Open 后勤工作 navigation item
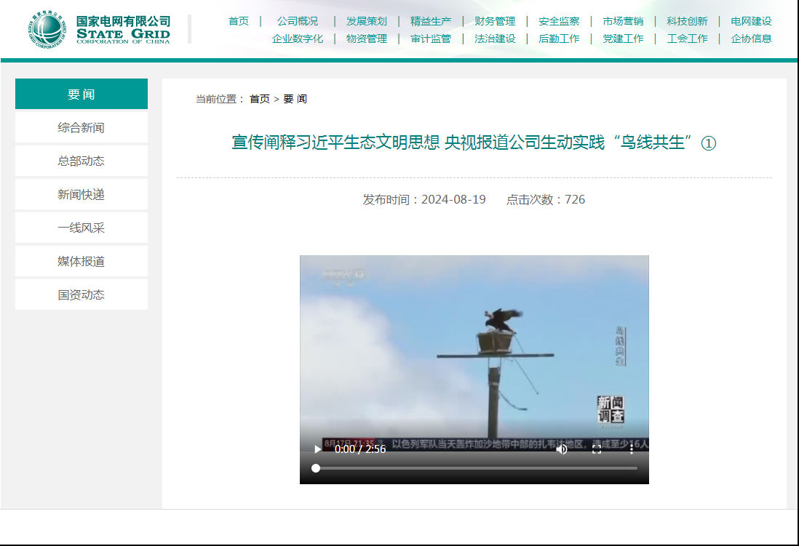Image resolution: width=799 pixels, height=546 pixels. pyautogui.click(x=559, y=39)
